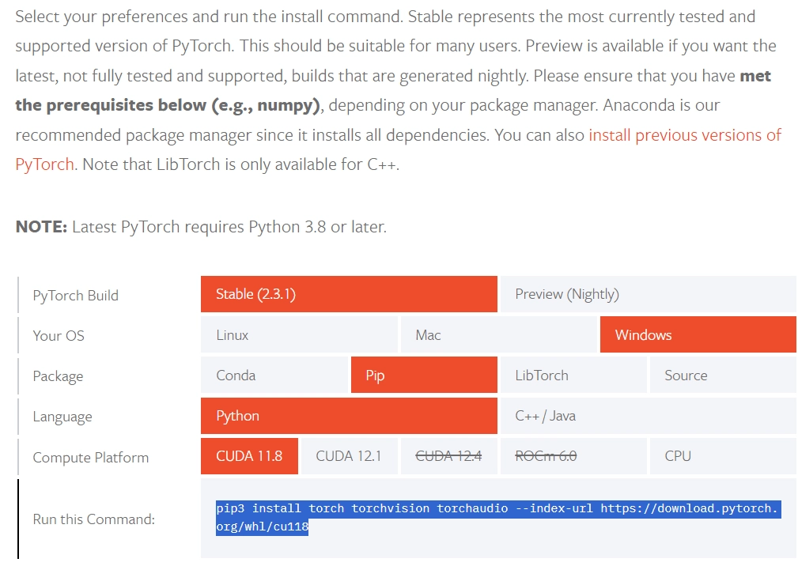Image resolution: width=798 pixels, height=585 pixels.
Task: Select the CUDA 11.8 compute platform
Action: pos(248,455)
